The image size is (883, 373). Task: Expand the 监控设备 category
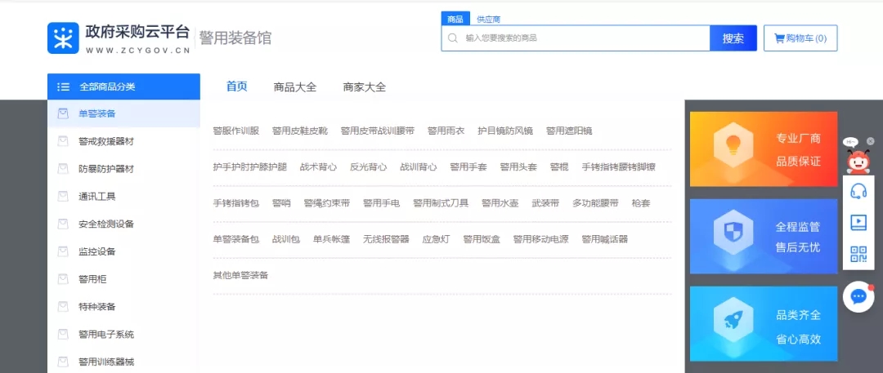(97, 251)
